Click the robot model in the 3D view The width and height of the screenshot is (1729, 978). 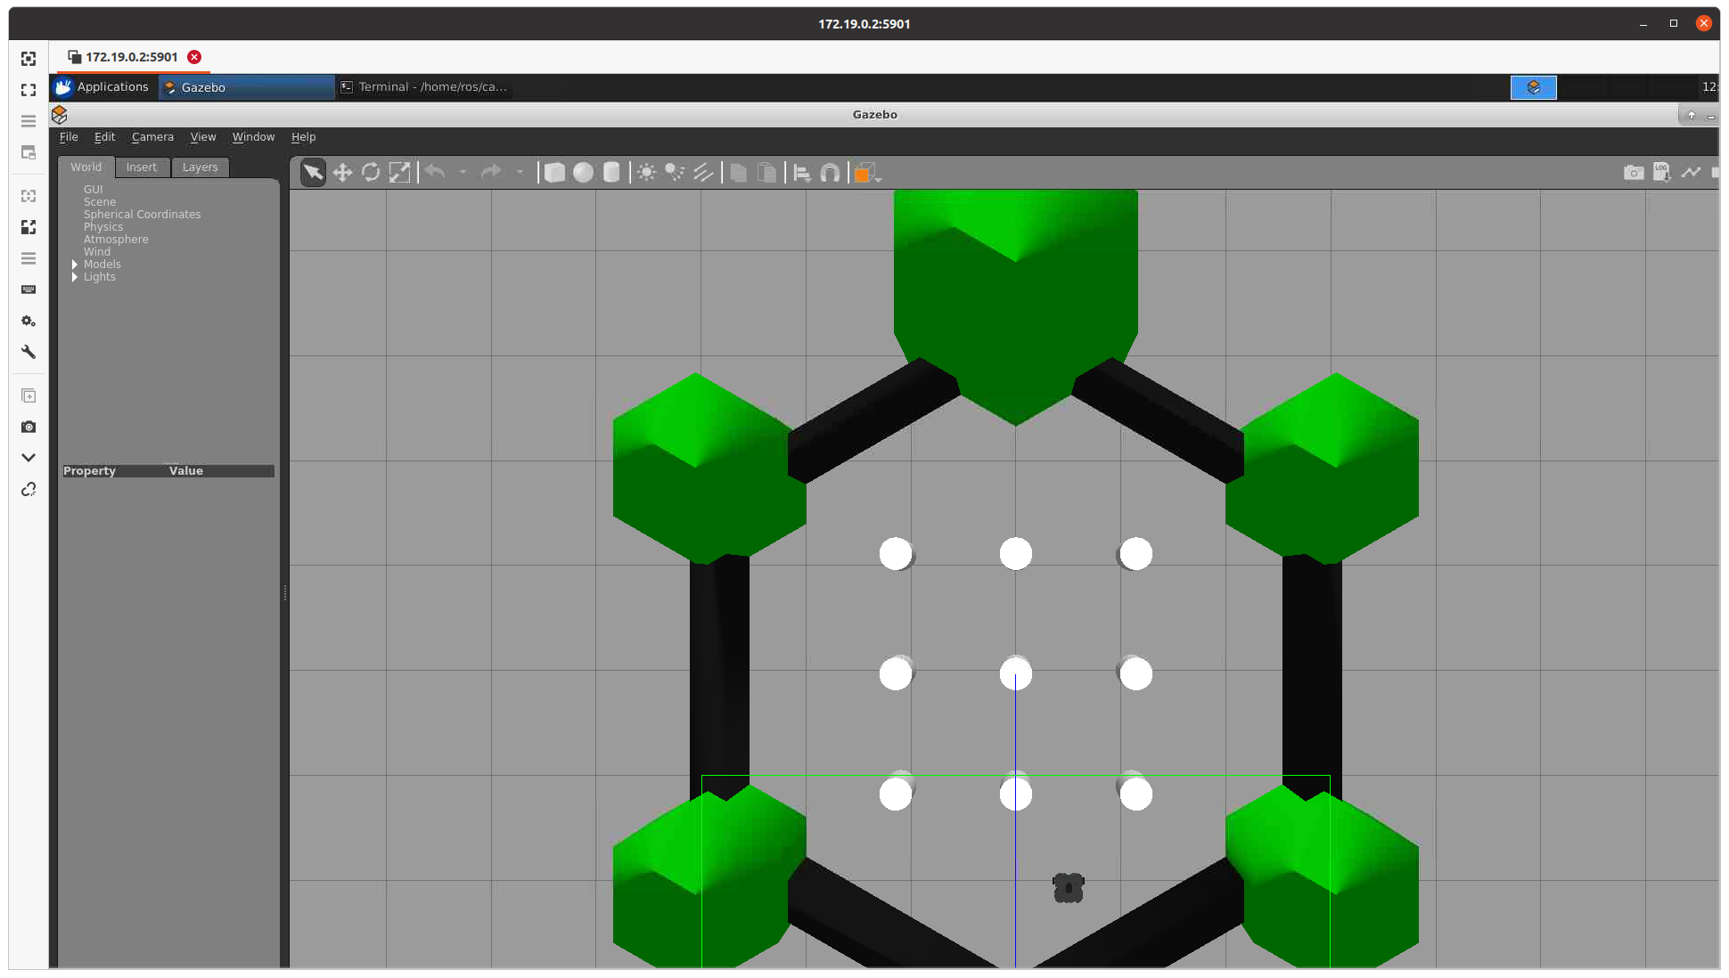click(1068, 888)
